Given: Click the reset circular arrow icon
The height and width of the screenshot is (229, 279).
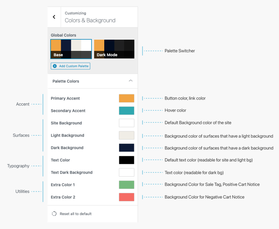Looking at the screenshot, I should point(54,214).
